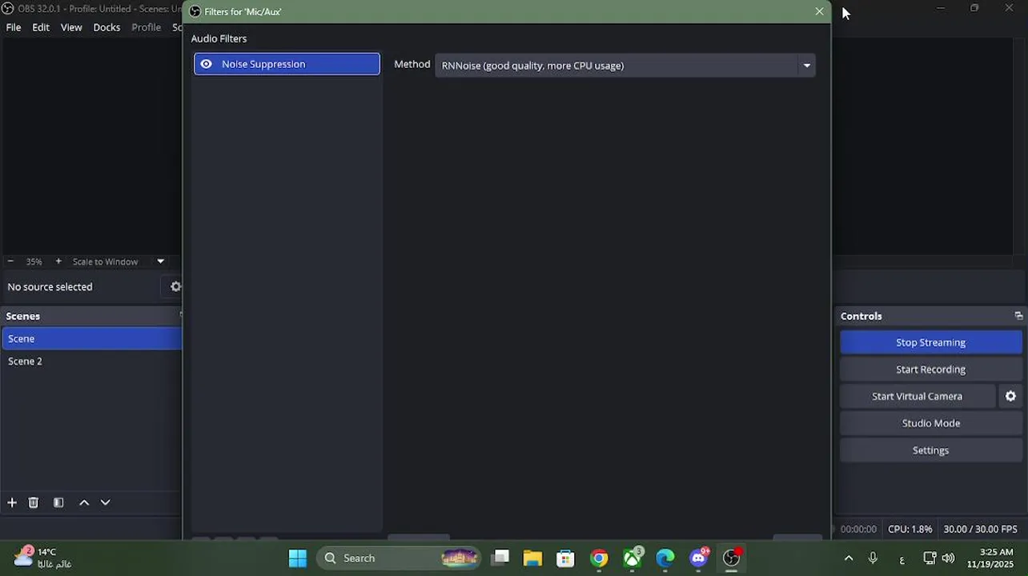Open Task View in taskbar

coord(500,558)
